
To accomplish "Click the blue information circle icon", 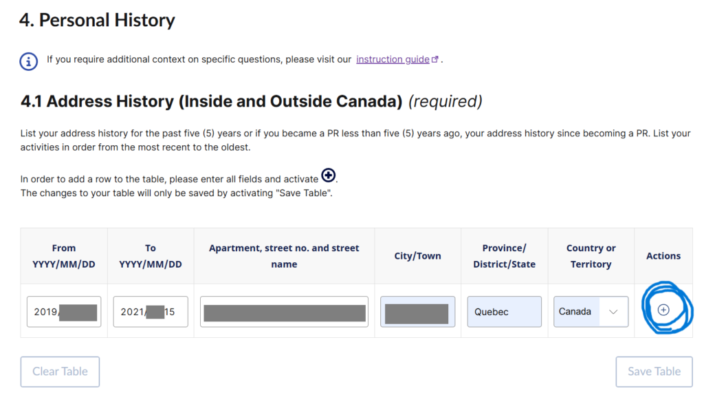I will point(28,61).
